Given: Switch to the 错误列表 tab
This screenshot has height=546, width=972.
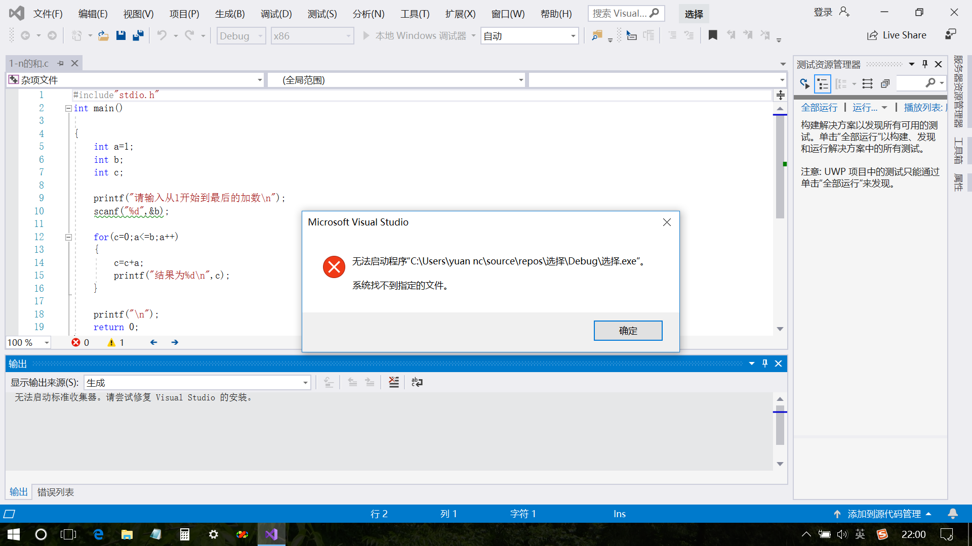Looking at the screenshot, I should [56, 492].
